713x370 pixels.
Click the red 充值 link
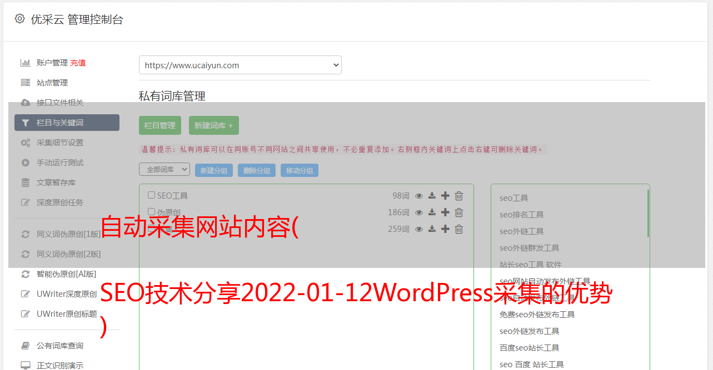78,63
